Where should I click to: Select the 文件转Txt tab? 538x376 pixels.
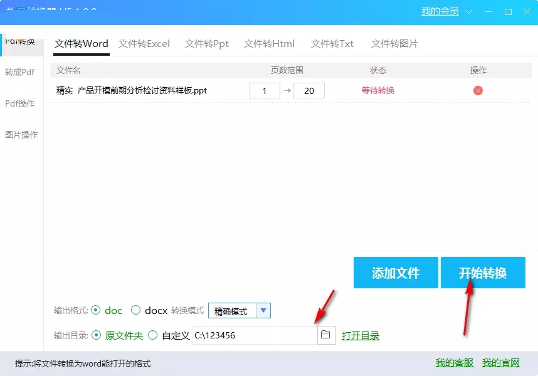(x=332, y=44)
